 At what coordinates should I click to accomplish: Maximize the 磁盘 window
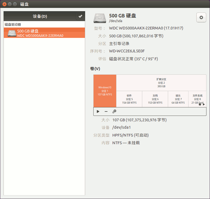(x=15, y=4)
